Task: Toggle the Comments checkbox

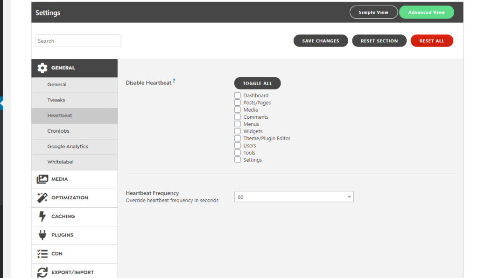Action: tap(238, 117)
